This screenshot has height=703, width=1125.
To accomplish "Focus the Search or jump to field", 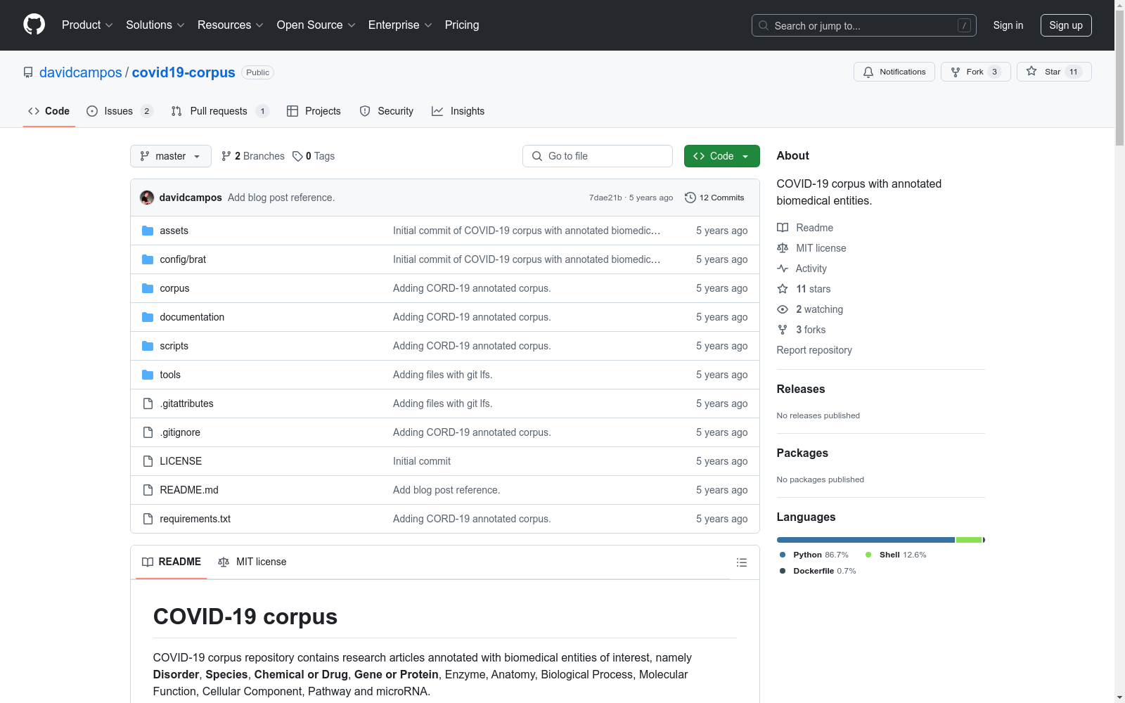I will (x=864, y=25).
